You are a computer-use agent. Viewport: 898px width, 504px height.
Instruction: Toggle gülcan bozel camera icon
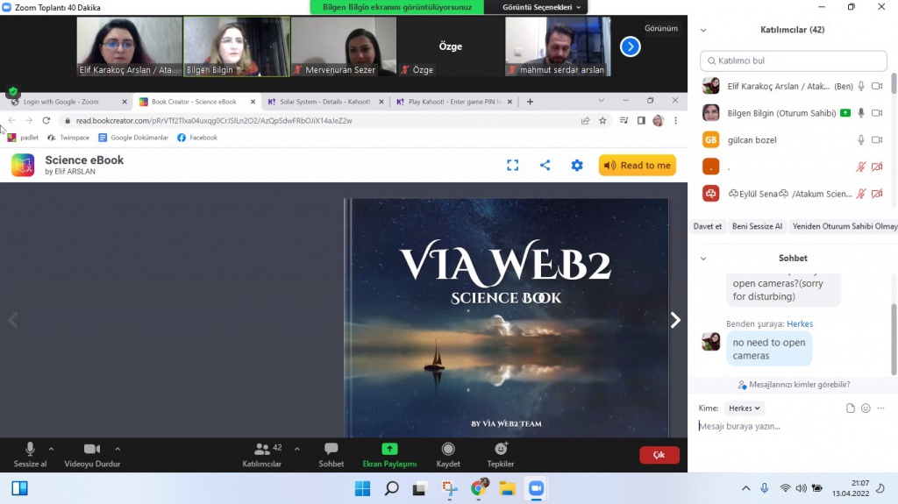click(x=877, y=139)
